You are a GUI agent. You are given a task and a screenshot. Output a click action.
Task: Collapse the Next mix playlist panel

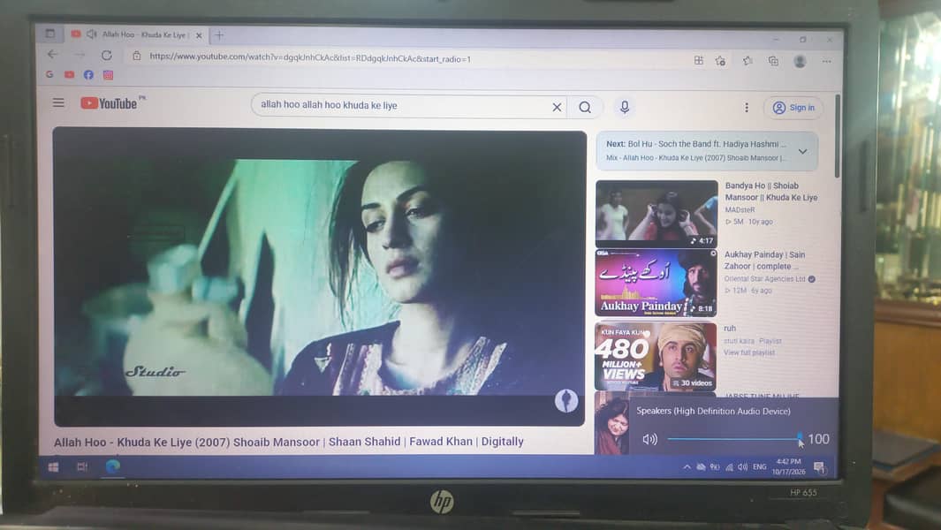coord(802,151)
